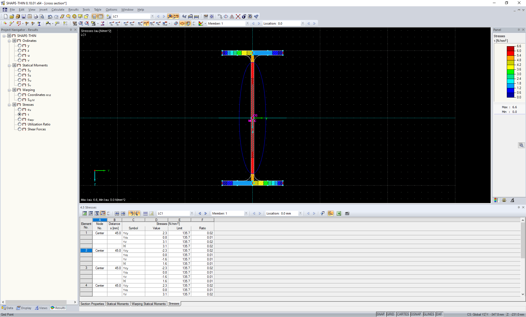Export the stresses table to Excel
Image resolution: width=526 pixels, height=317 pixels.
point(339,213)
